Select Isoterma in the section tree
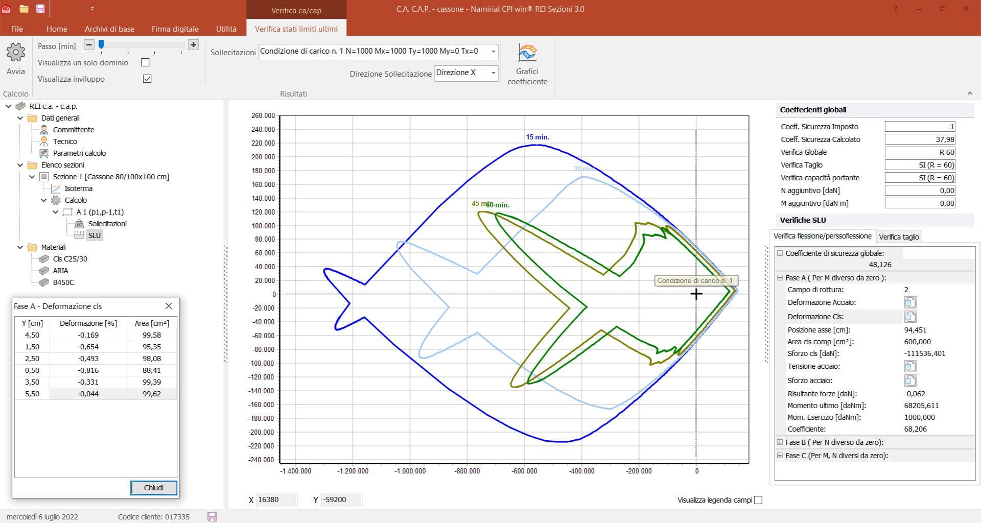The image size is (981, 523). (x=78, y=188)
